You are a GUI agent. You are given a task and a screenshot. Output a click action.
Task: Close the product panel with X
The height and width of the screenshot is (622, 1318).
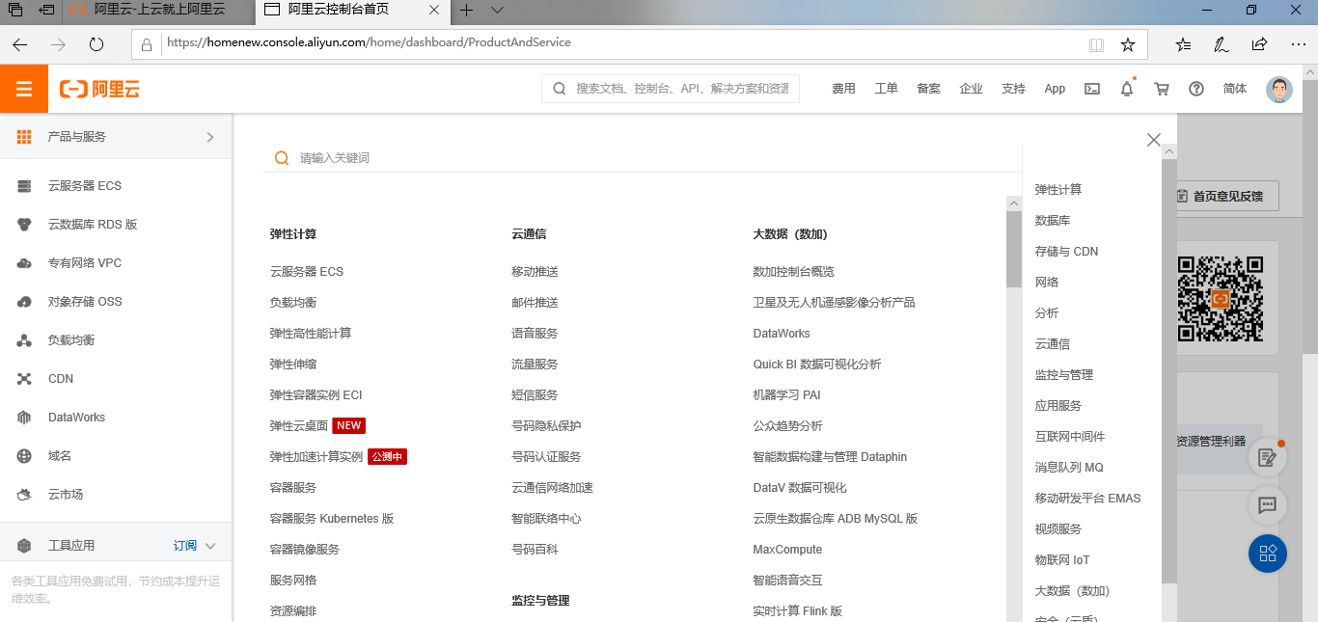(1154, 140)
